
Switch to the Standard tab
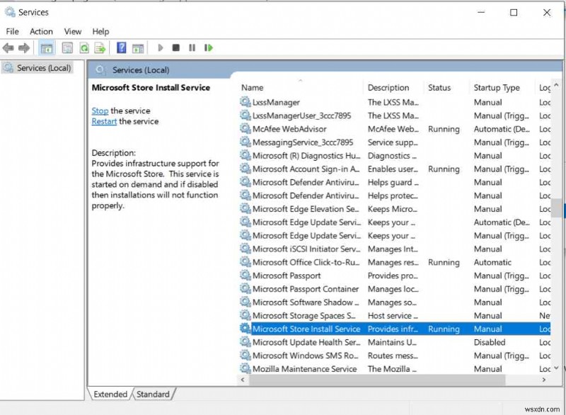pos(153,394)
